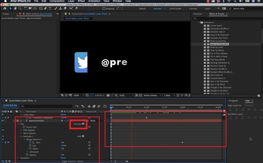This screenshot has width=263, height=163.
Task: Select the Home icon in toolbar
Action: pos(5,9)
